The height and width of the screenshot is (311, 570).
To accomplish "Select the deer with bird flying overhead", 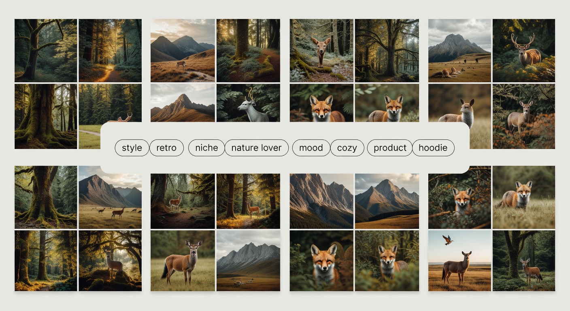I will pos(459,261).
